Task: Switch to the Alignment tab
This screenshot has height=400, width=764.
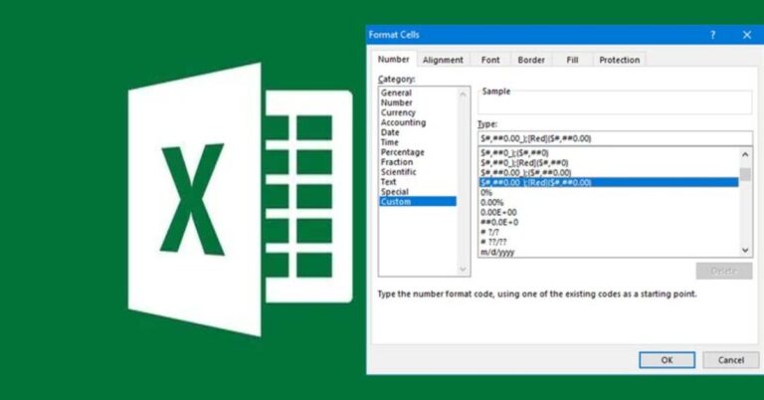Action: (443, 60)
